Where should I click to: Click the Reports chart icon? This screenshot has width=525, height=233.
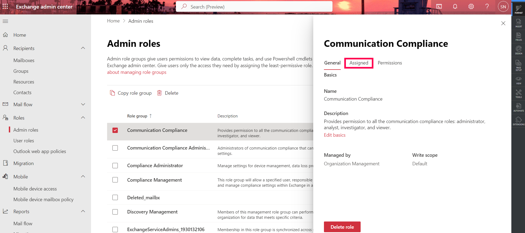pyautogui.click(x=5, y=211)
